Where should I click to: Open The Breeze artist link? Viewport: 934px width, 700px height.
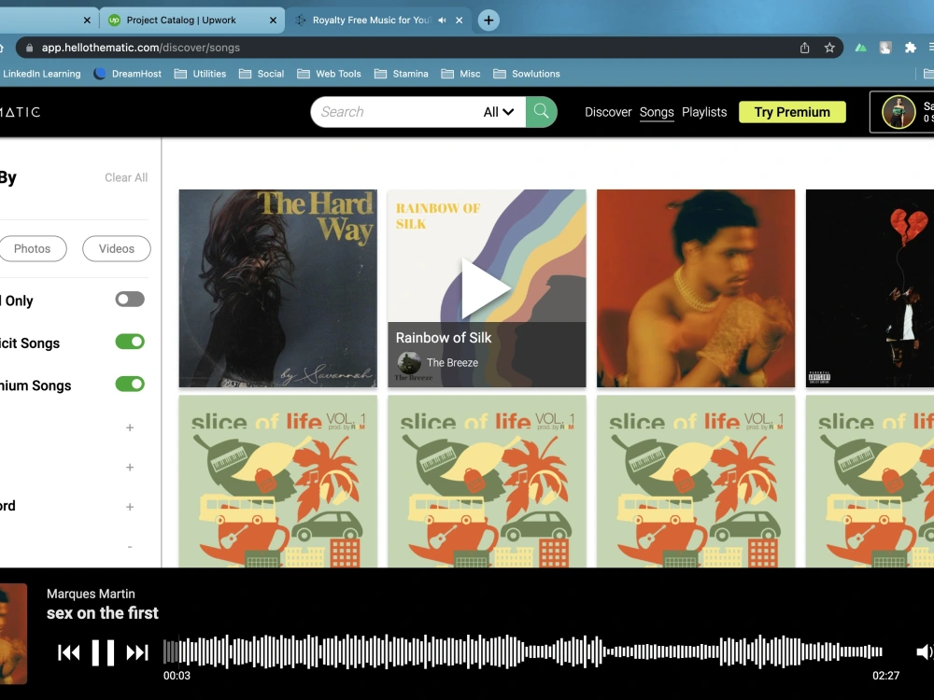[x=452, y=362]
